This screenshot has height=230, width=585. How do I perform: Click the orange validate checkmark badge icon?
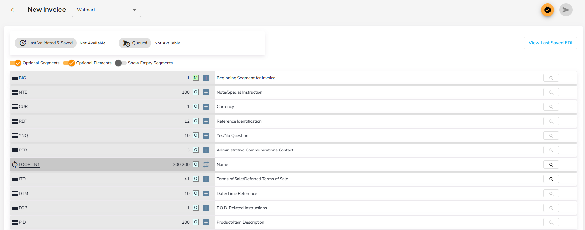[x=547, y=10]
